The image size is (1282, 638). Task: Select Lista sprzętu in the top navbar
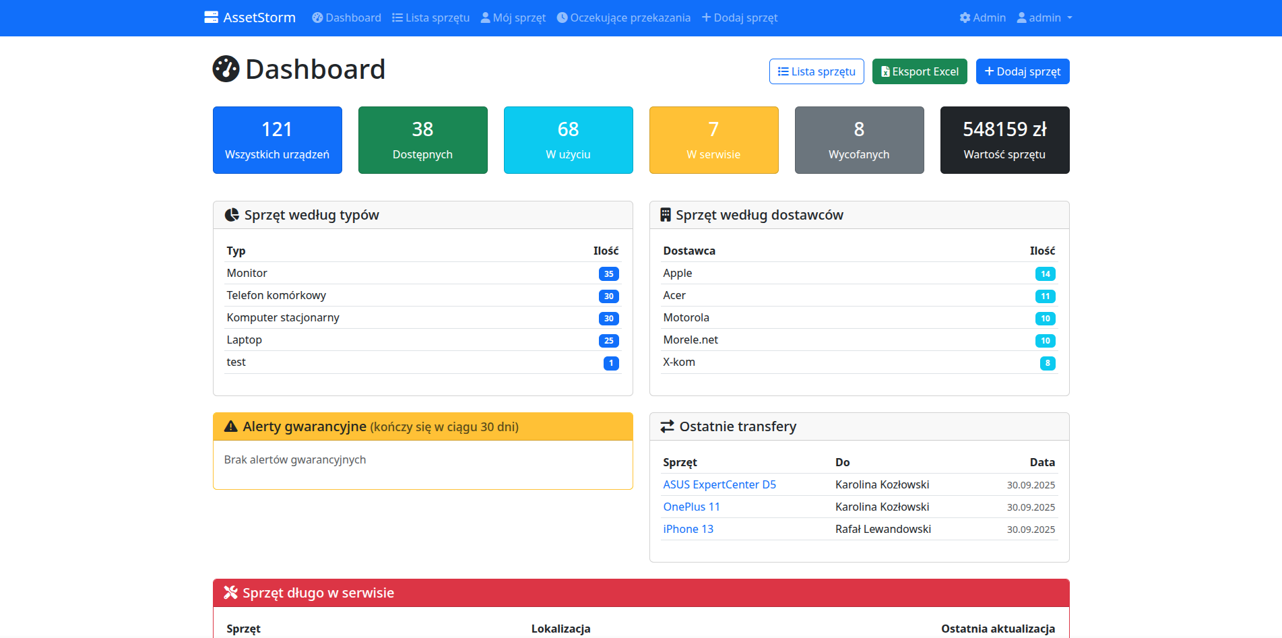[x=430, y=18]
